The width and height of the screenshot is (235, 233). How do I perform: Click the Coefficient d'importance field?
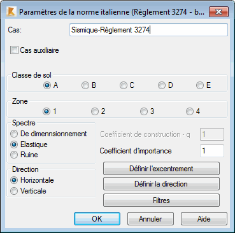pyautogui.click(x=212, y=151)
